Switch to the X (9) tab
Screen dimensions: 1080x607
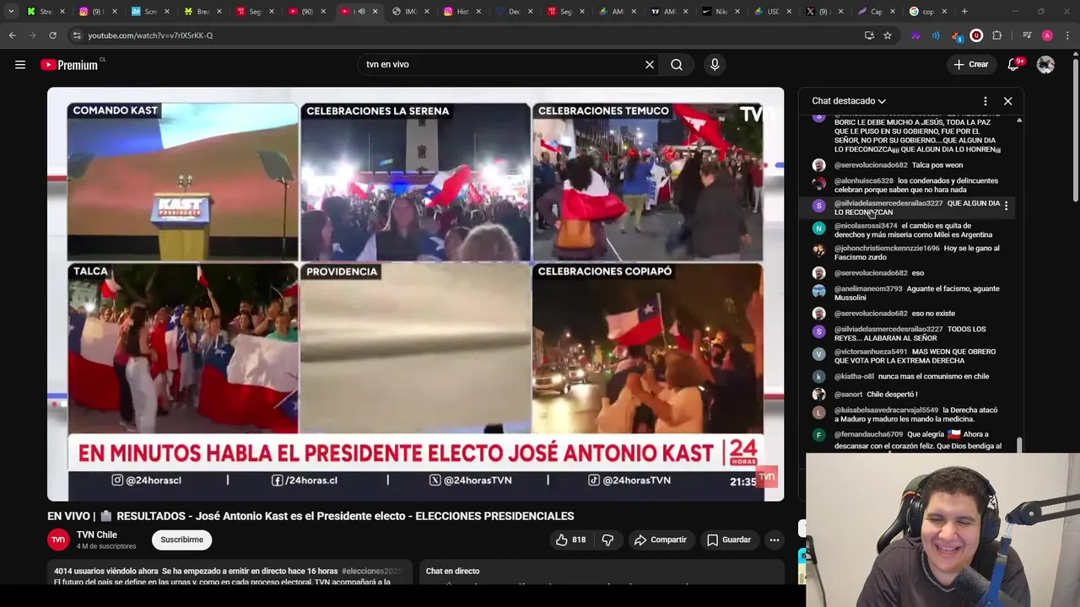pos(824,12)
